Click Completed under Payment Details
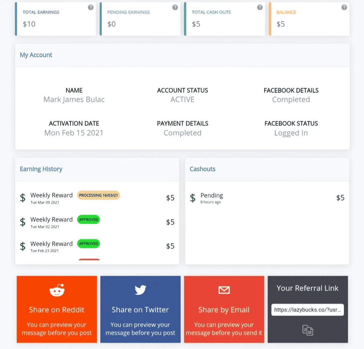The width and height of the screenshot is (364, 349). coord(183,133)
